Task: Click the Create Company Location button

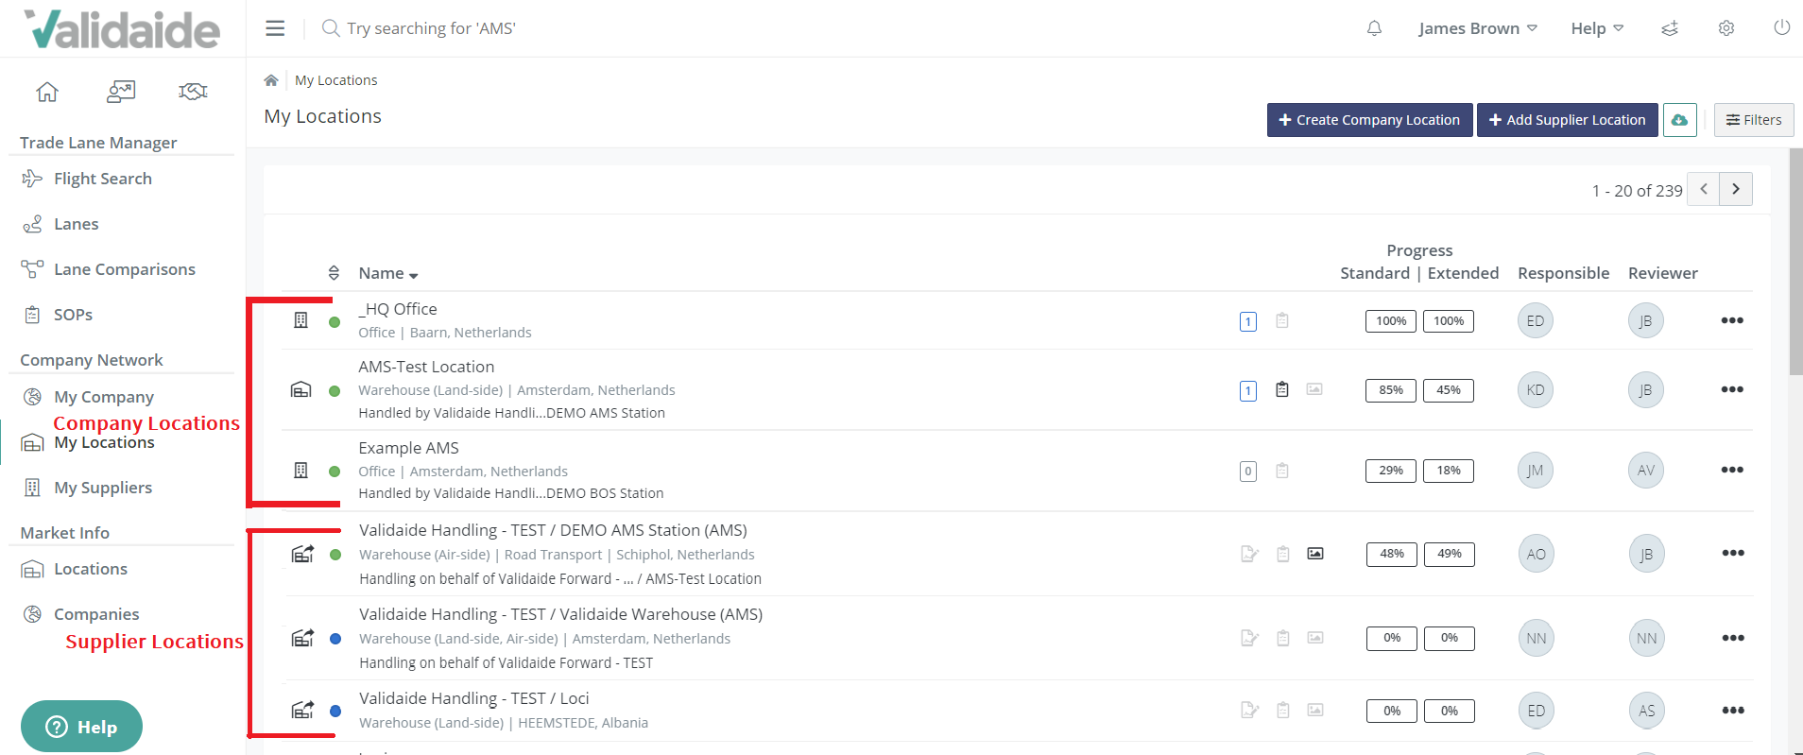Action: click(x=1369, y=120)
